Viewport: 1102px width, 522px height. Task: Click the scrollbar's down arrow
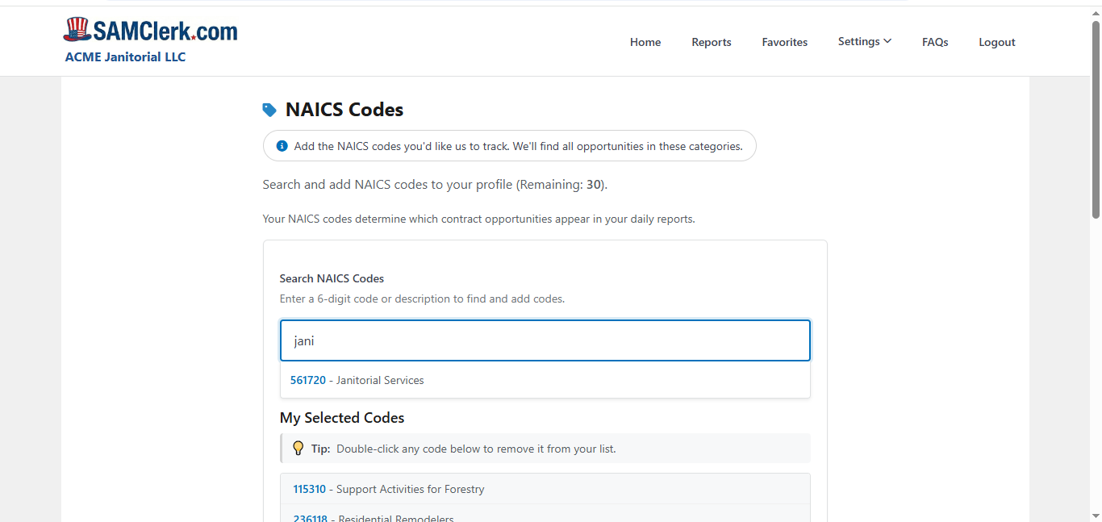pyautogui.click(x=1095, y=516)
